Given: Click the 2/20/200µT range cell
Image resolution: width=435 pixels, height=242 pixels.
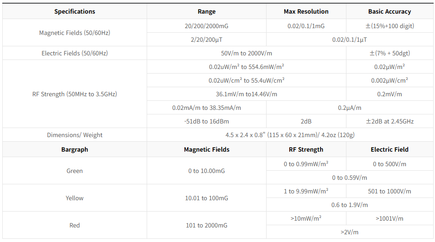Looking at the screenshot, I should tap(207, 40).
